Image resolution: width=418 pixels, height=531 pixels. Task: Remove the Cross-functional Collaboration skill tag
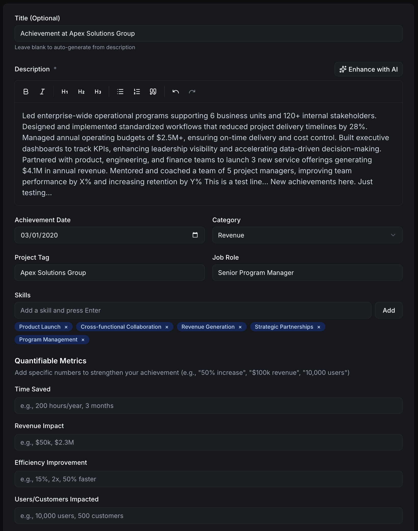(x=167, y=327)
